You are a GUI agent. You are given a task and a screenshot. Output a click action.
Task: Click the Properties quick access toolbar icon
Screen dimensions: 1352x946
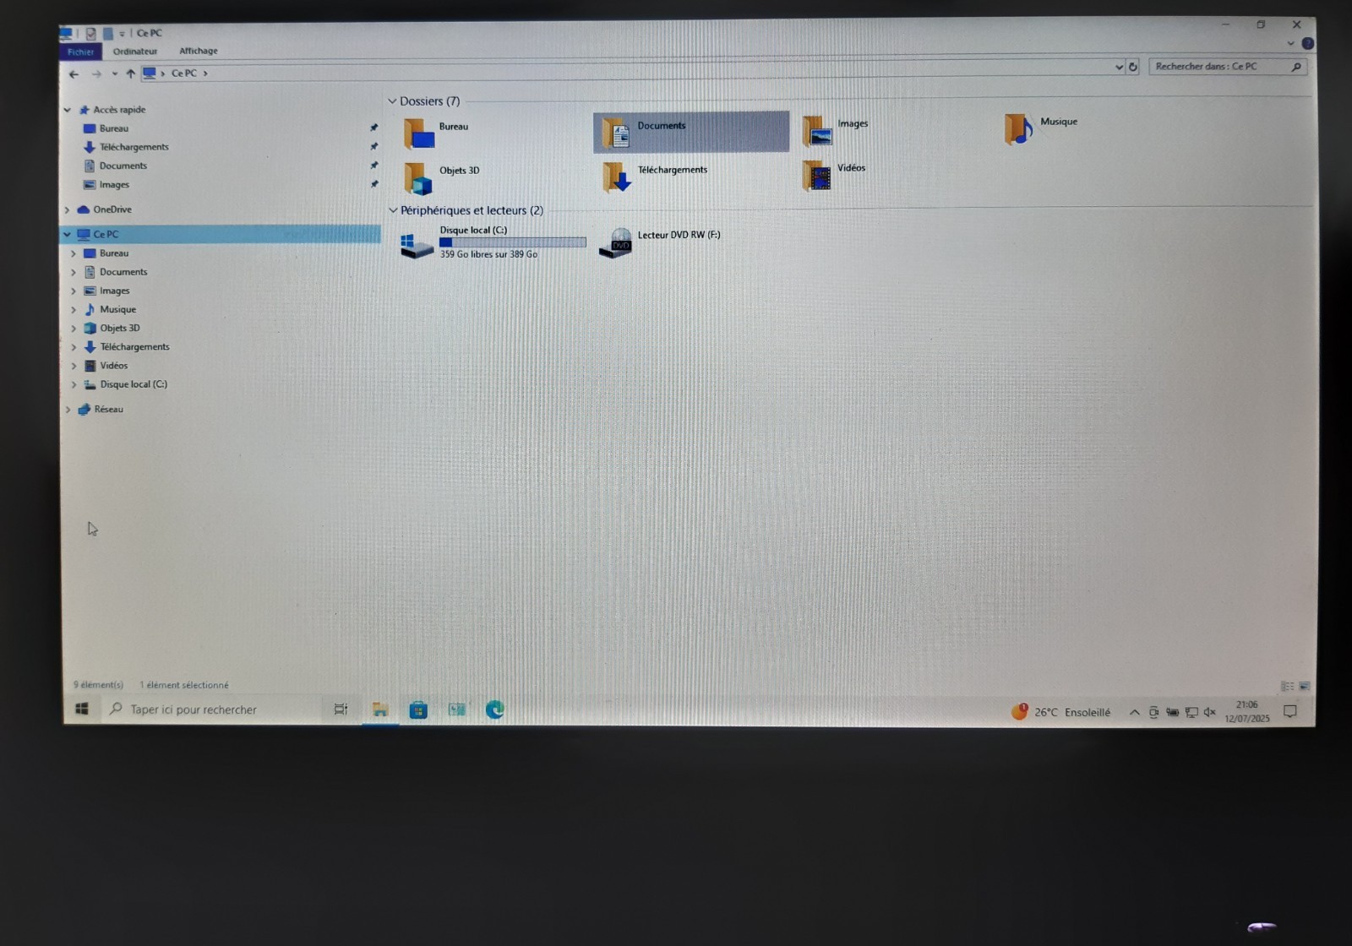coord(90,34)
